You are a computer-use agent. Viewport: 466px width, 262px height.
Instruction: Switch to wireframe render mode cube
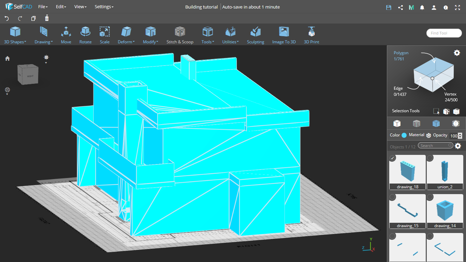tap(416, 123)
